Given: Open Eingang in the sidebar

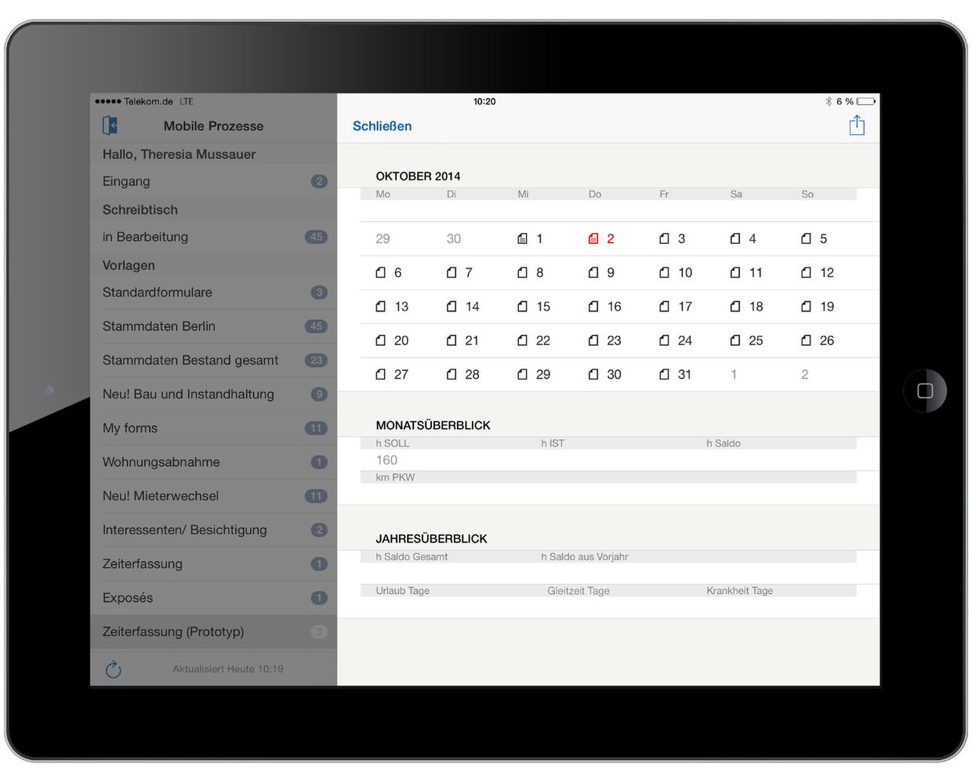Looking at the screenshot, I should pos(126,181).
